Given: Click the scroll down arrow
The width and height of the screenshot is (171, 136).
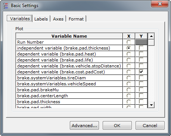Looking at the screenshot, I should (x=151, y=105).
